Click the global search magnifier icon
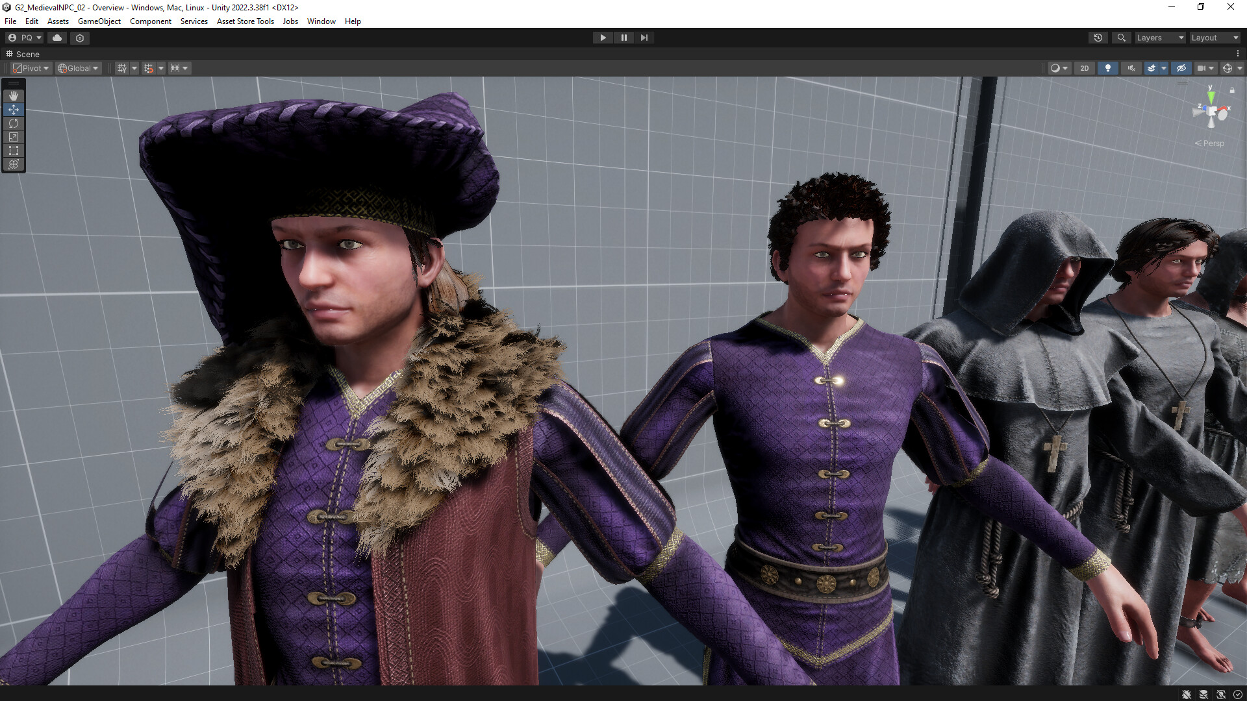The width and height of the screenshot is (1247, 701). tap(1121, 38)
